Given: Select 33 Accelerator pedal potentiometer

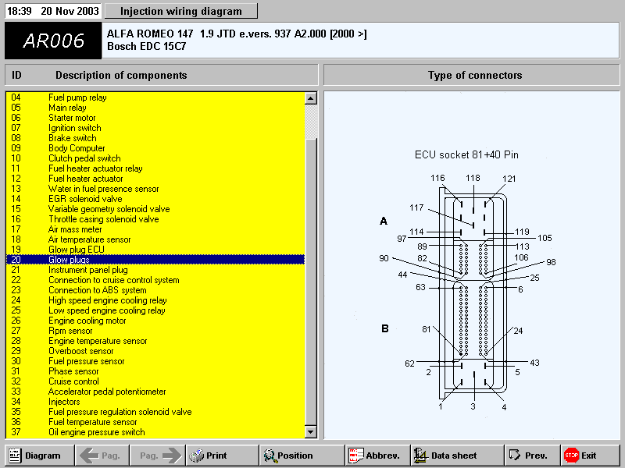Looking at the screenshot, I should point(155,392).
